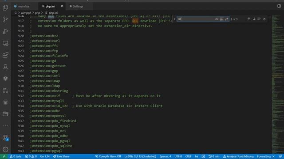Click line 924 ;extension=fileinfo
Screen dimensions: 284x159
49,56
